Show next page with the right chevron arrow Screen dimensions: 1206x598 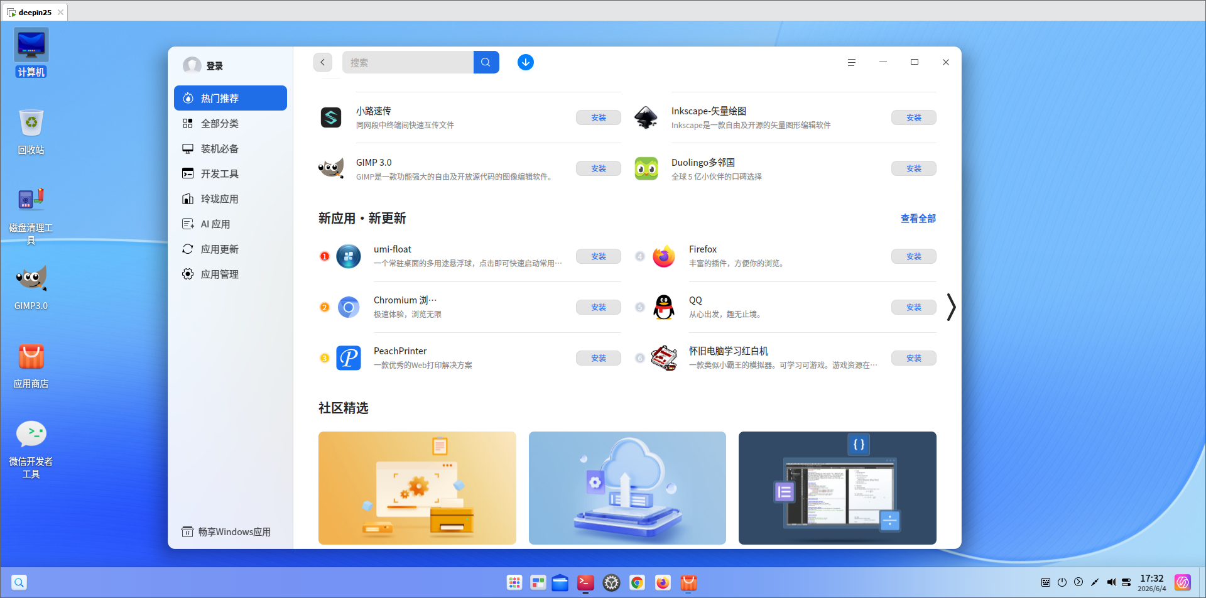tap(951, 307)
